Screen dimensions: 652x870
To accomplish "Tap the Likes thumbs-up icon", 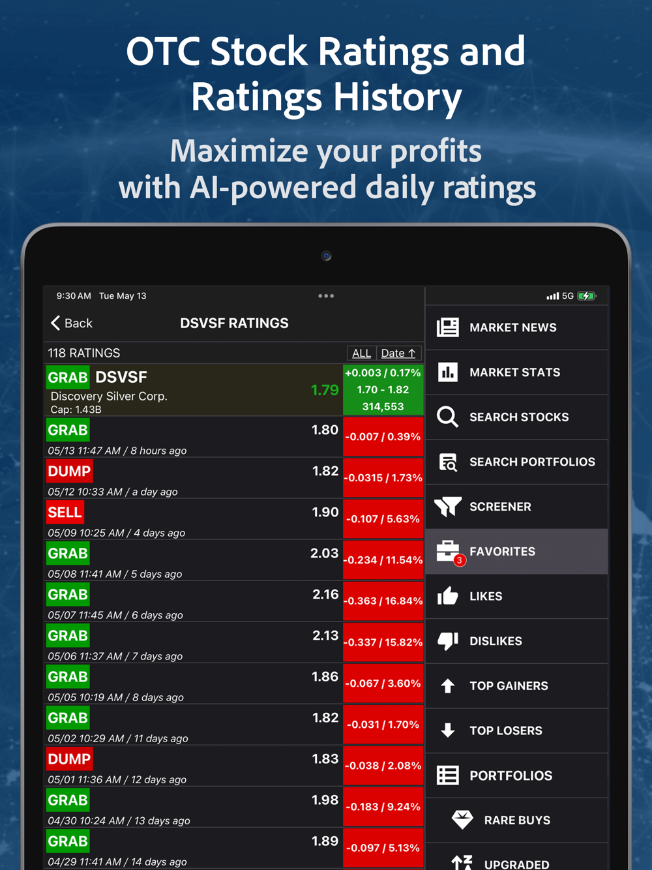I will point(448,596).
